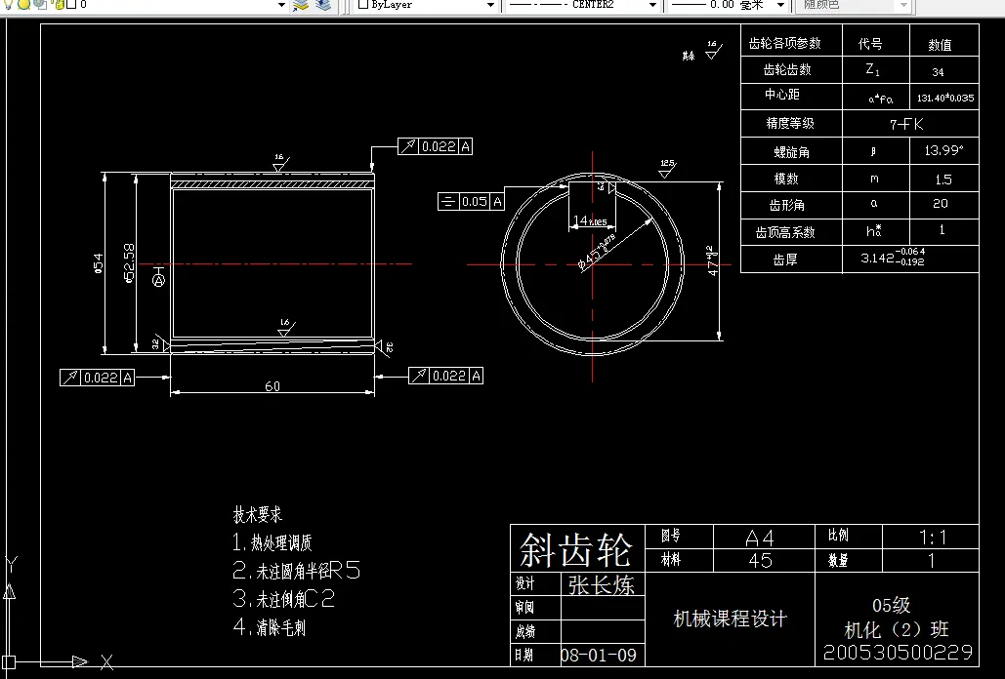1005x679 pixels.
Task: Select the 代号 column header
Action: coord(870,44)
